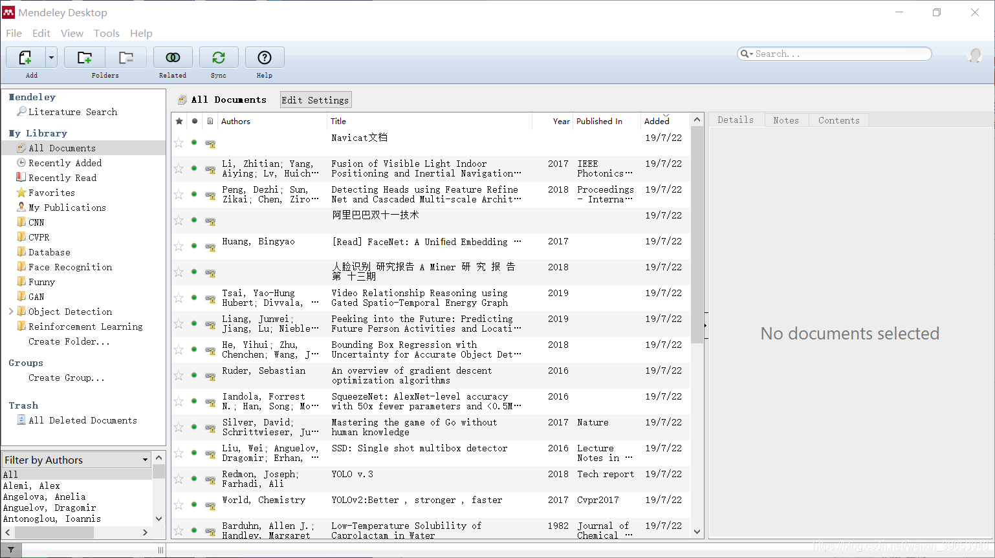Image resolution: width=995 pixels, height=558 pixels.
Task: Sort by the attachment column header
Action: pos(210,121)
